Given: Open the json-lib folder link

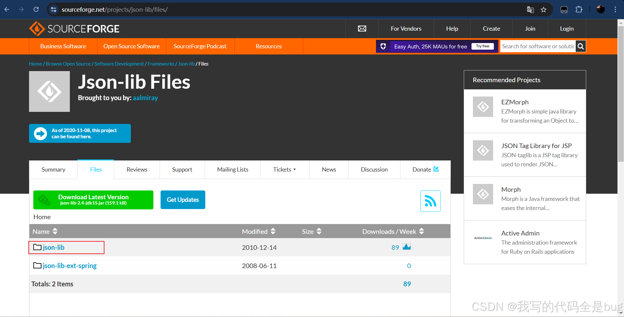Looking at the screenshot, I should (54, 248).
